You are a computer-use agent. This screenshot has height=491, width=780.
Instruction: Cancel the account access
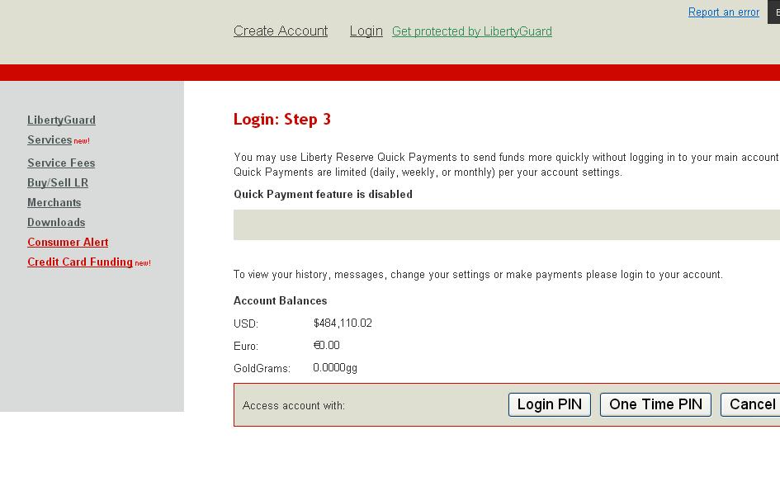tap(751, 404)
